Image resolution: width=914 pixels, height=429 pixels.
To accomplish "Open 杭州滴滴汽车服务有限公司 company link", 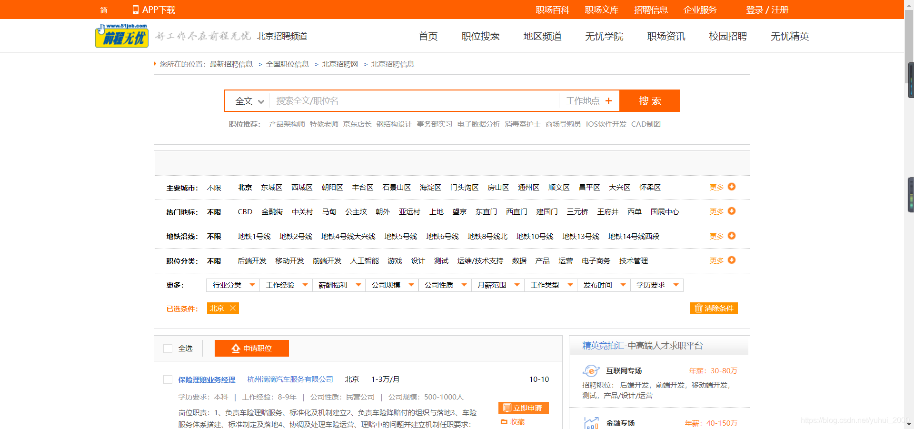I will pyautogui.click(x=290, y=379).
